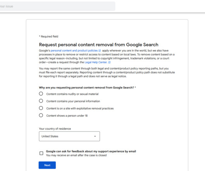Screen dimensions: 205x171
Task: Select 'exploitative removal practices' radio button
Action: click(41, 108)
